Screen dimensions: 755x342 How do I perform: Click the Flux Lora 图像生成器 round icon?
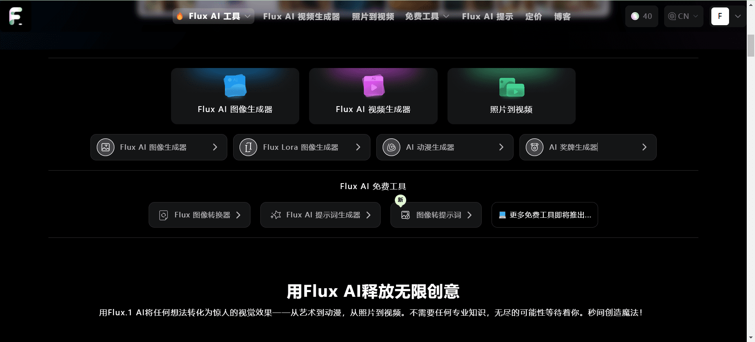[249, 147]
